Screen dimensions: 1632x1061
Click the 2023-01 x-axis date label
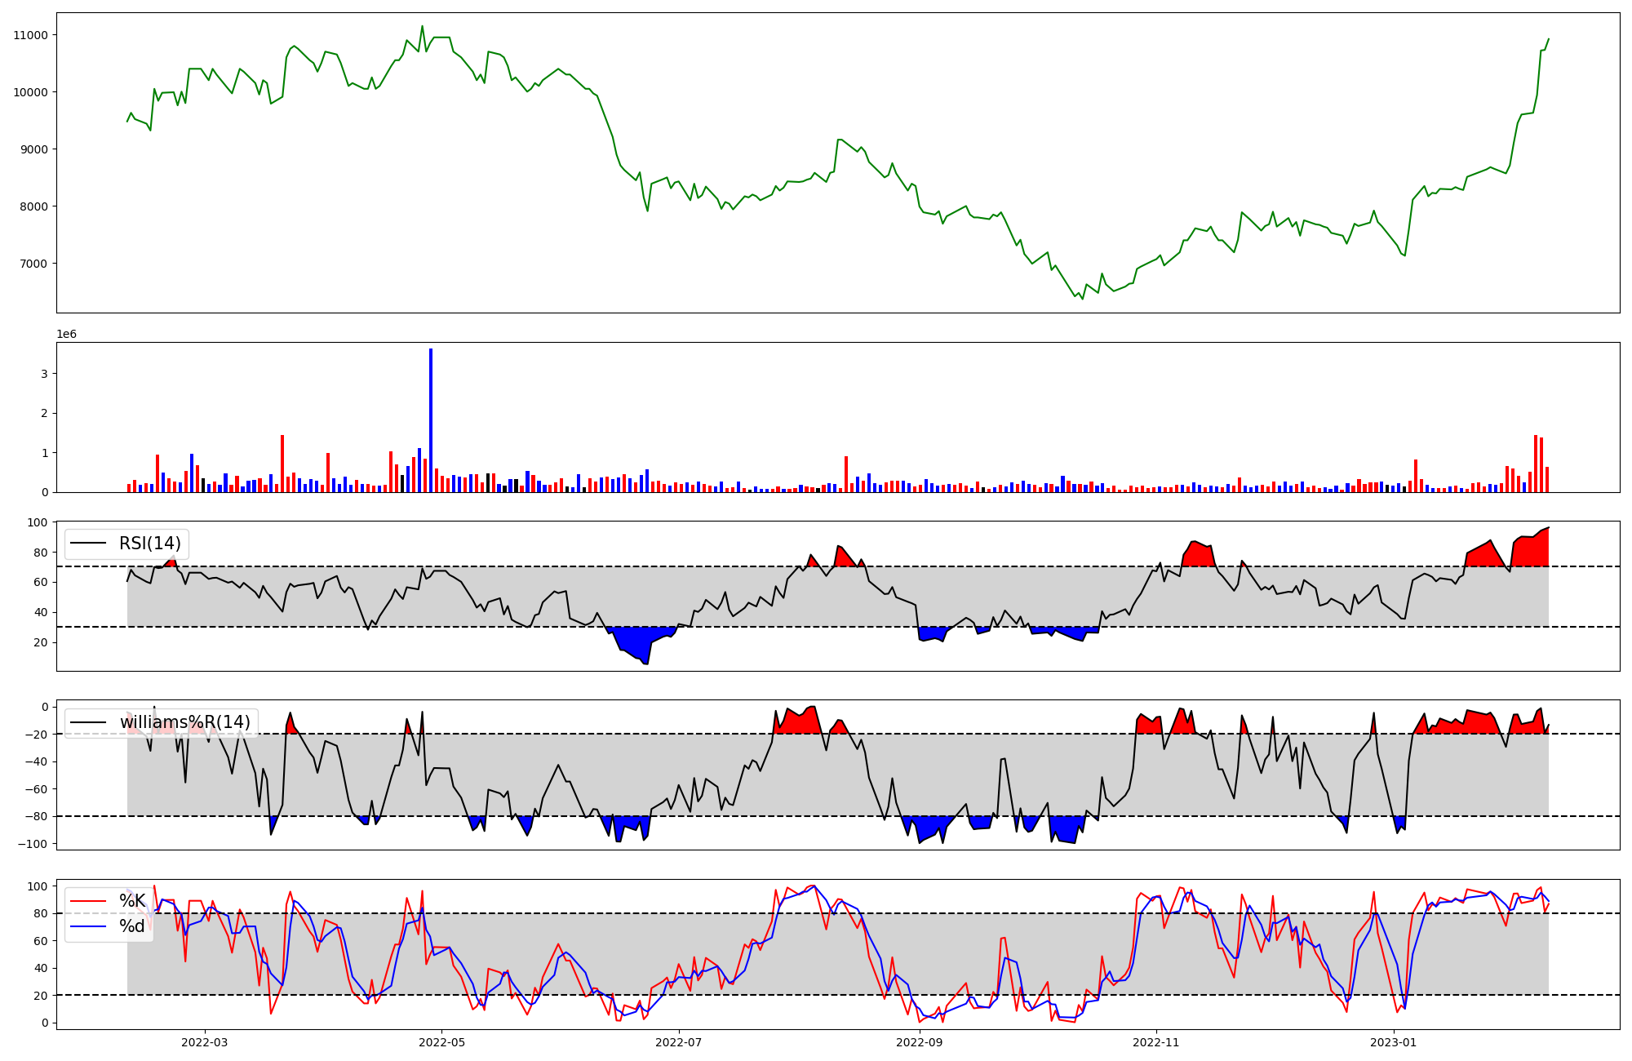pos(1393,1042)
